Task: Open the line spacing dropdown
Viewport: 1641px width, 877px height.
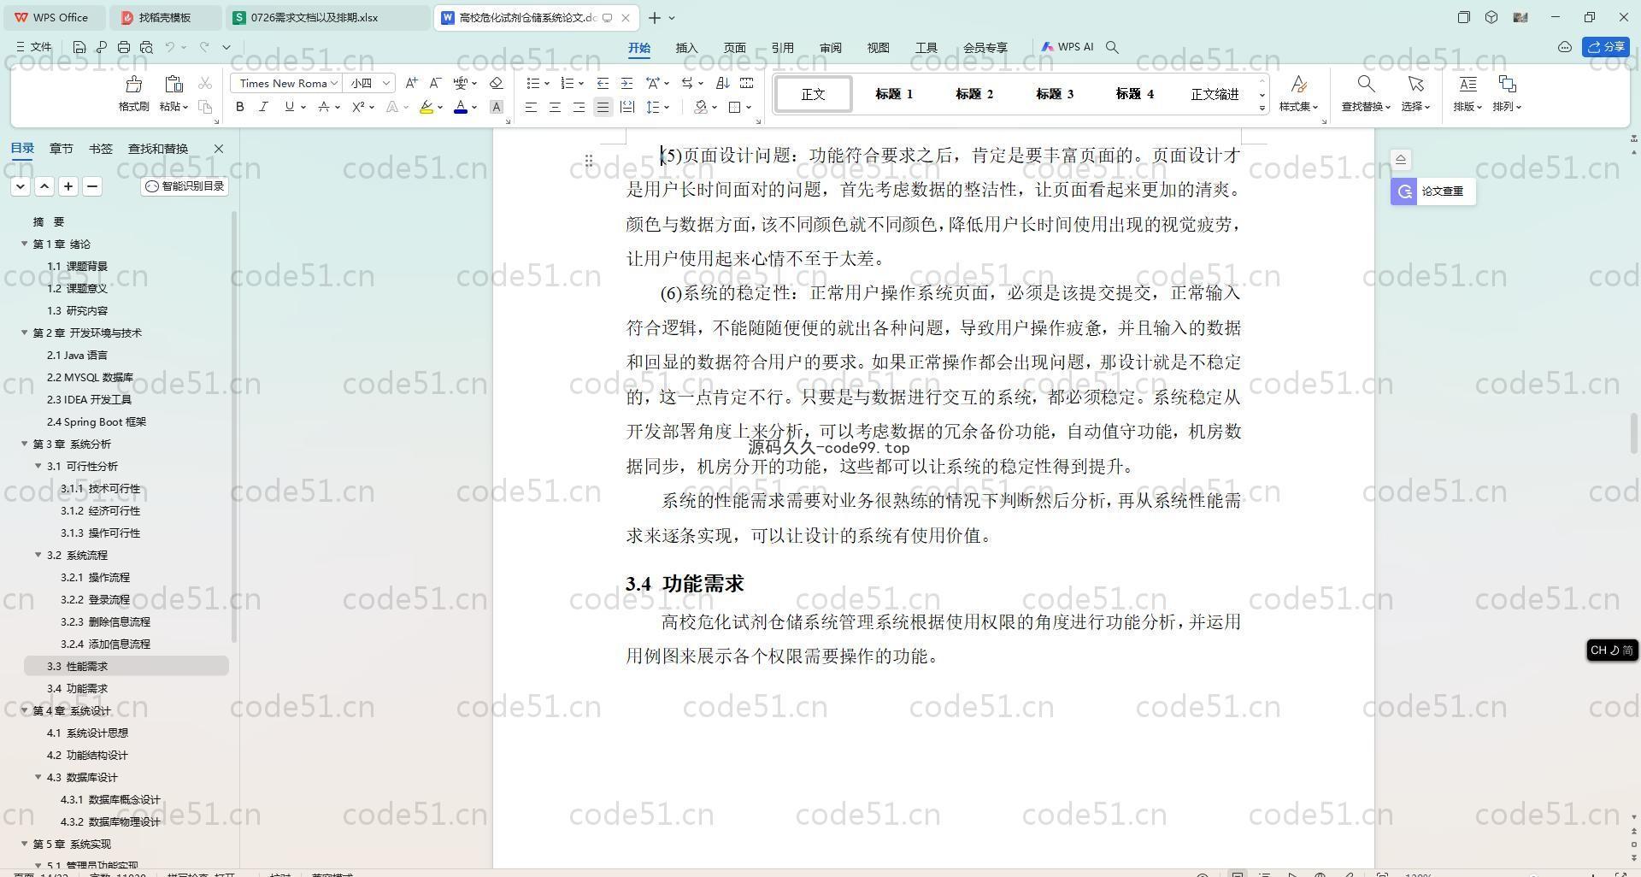Action: click(667, 107)
